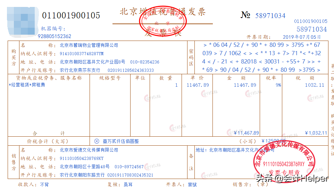Viewport: 334px width, 188px height.
Task: Click the red oval tax bureau stamp at top
Action: [163, 22]
